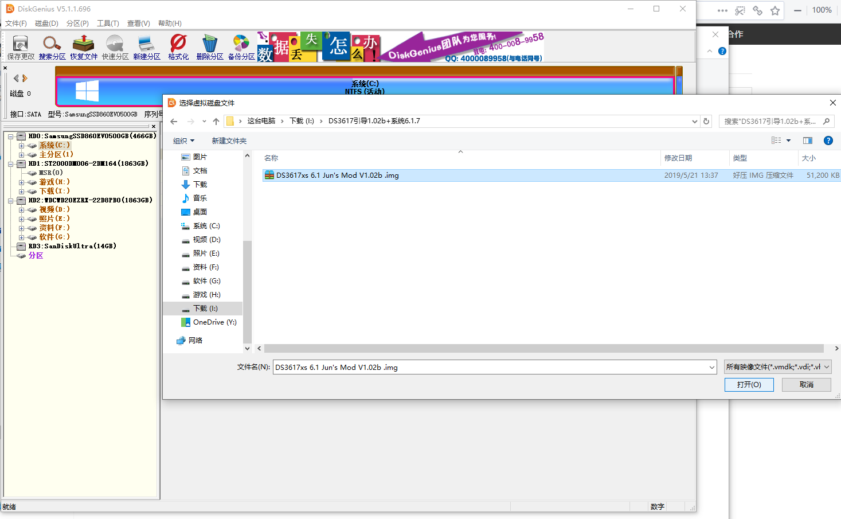Click the Search Partition (搜索分区) magnifier icon
Viewport: 841px width, 519px height.
click(x=52, y=46)
